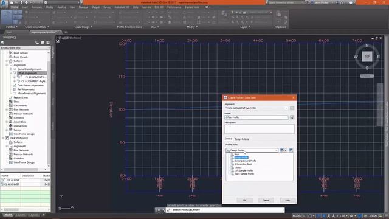Close the command line with its X icon

click(159, 210)
